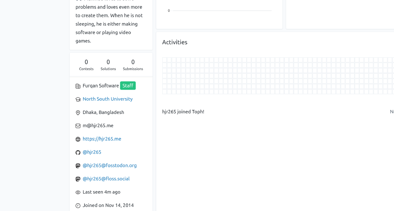This screenshot has height=211, width=394.
Task: Select the Contests count stat
Action: [x=86, y=65]
